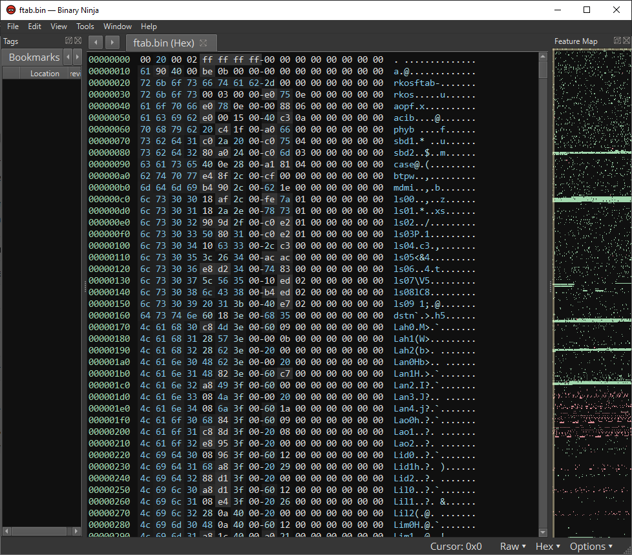Viewport: 632px width, 555px height.
Task: Switch to the Bookmarks tab
Action: tap(34, 58)
